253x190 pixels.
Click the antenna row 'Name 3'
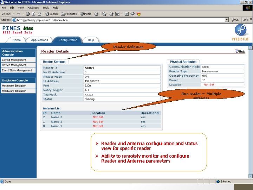click(x=101, y=117)
